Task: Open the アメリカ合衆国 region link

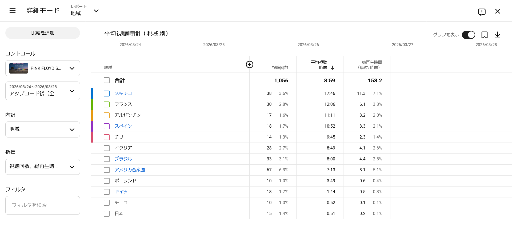Action: click(130, 170)
